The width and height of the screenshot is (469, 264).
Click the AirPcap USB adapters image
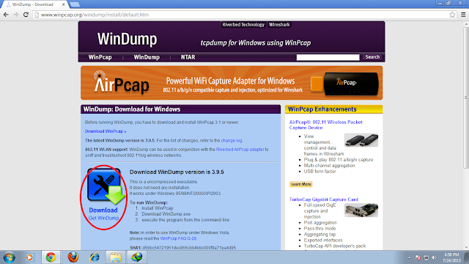[x=361, y=140]
